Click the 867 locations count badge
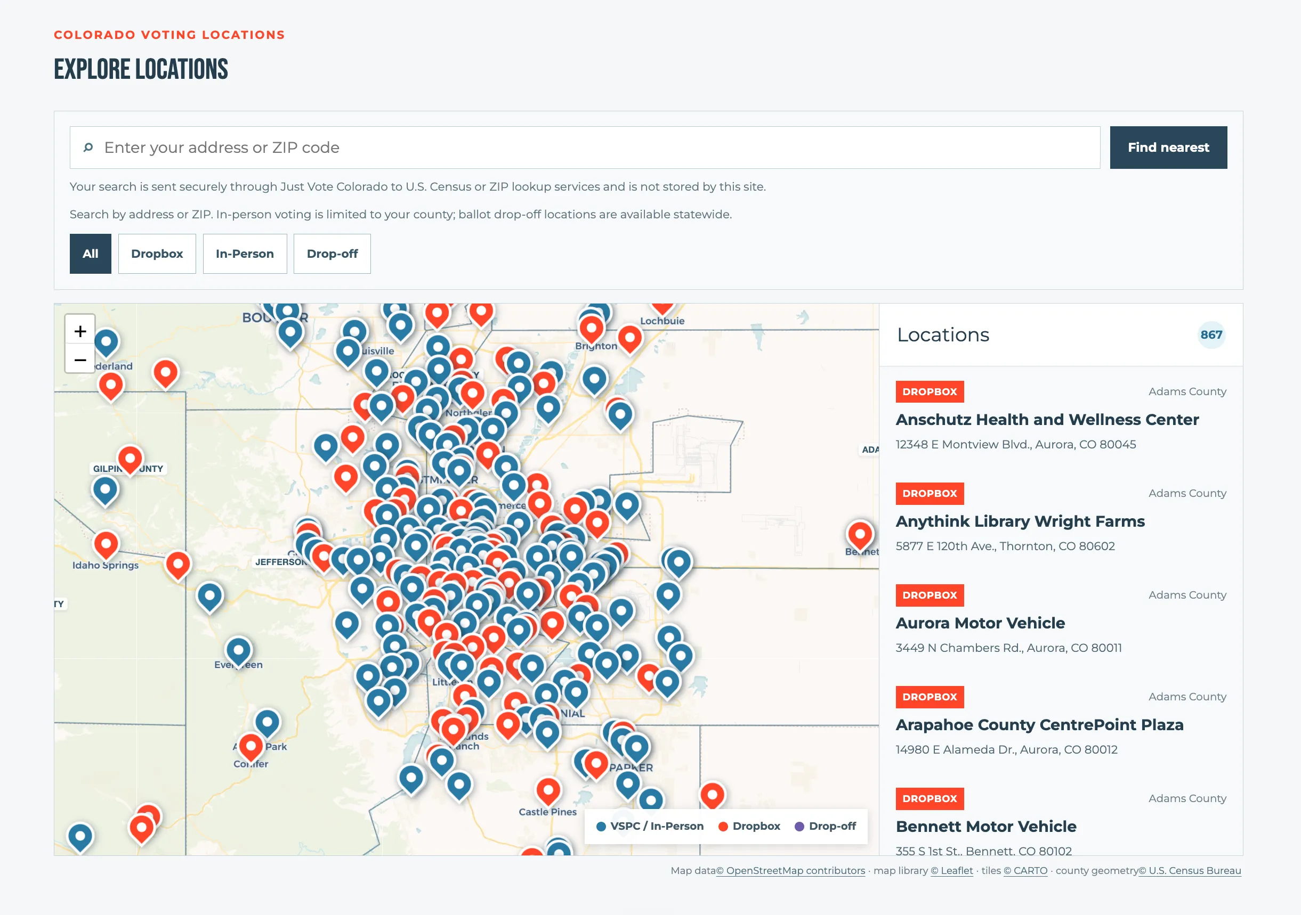The width and height of the screenshot is (1301, 915). pyautogui.click(x=1211, y=334)
